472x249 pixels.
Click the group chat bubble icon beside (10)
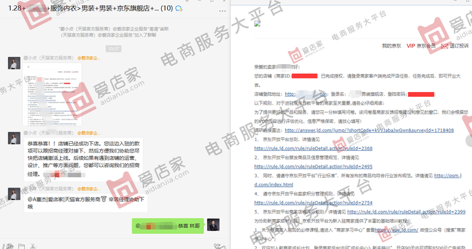coord(179,8)
